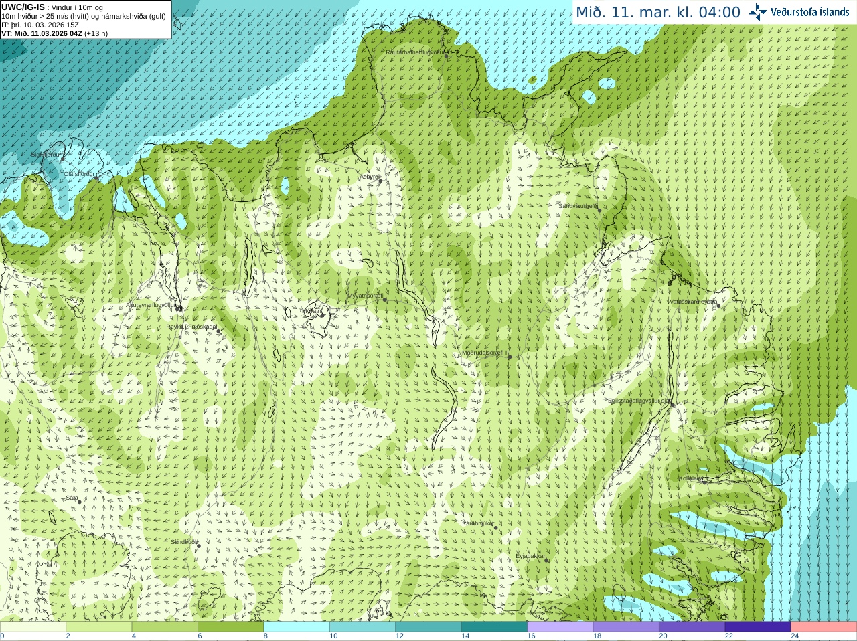
Task: Select the Sandvíkurheiði station marker
Action: click(599, 210)
